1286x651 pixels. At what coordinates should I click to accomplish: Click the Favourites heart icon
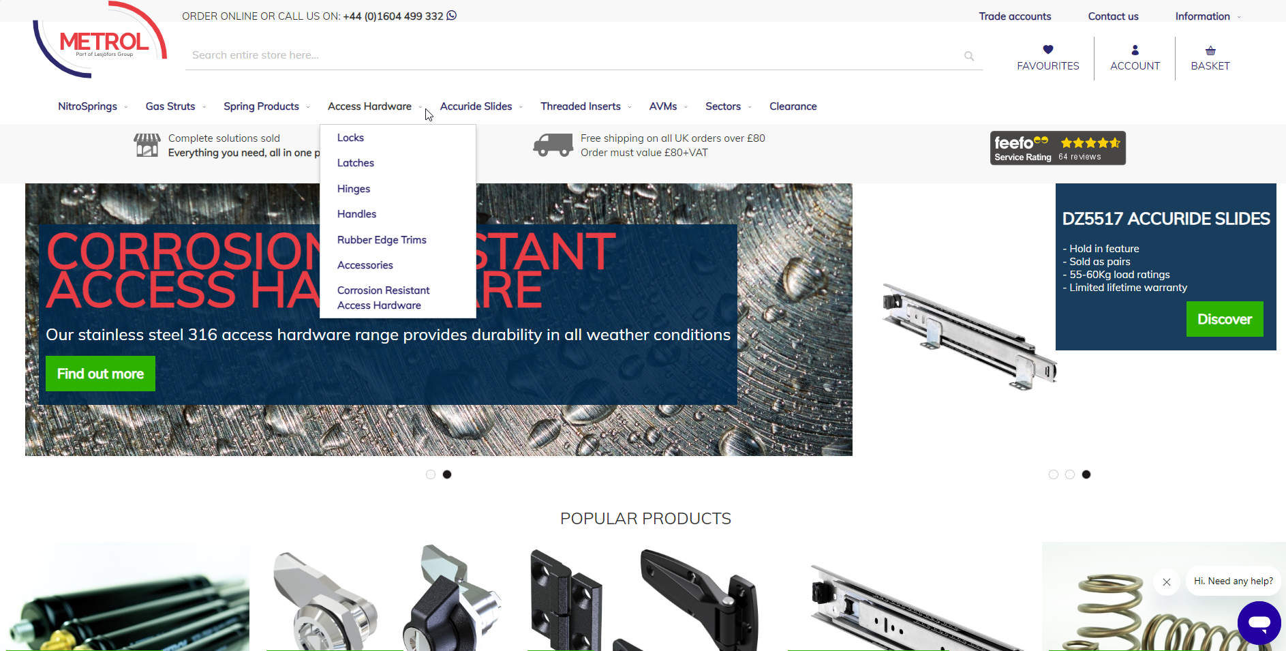(1048, 50)
